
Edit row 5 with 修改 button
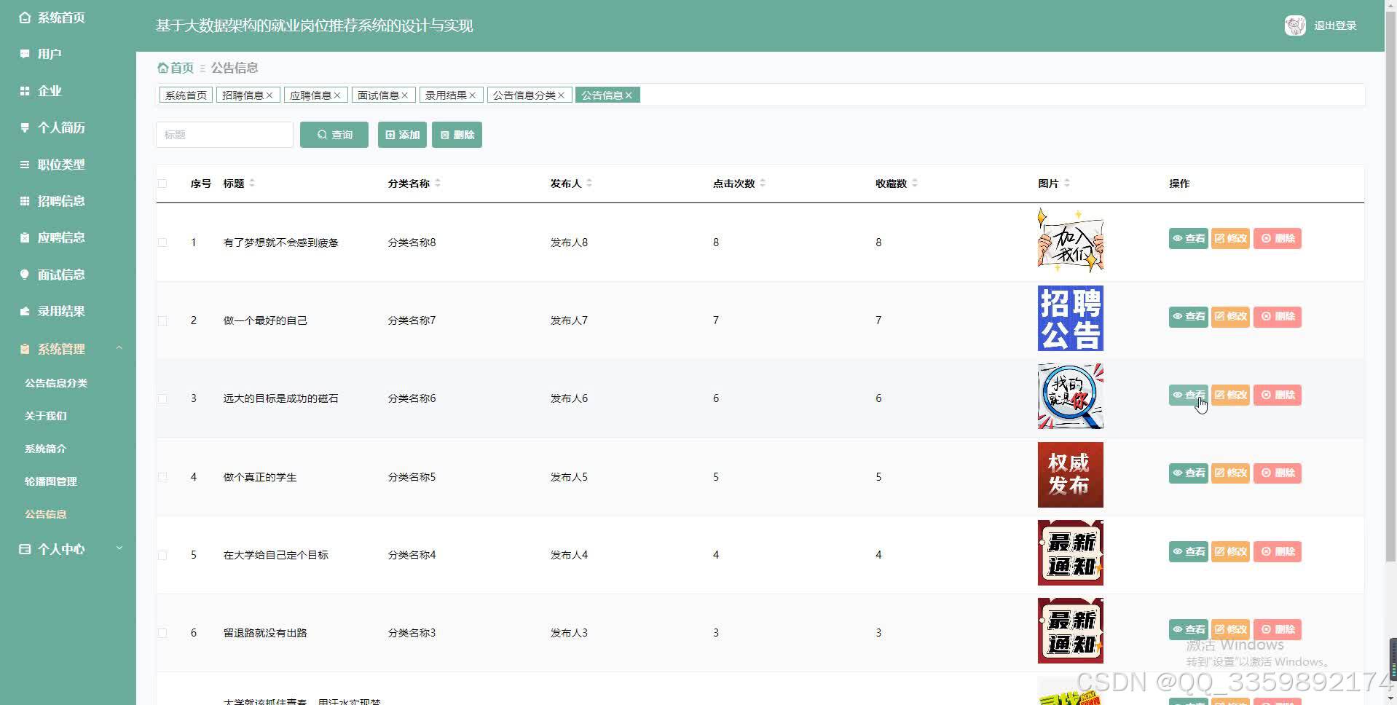(x=1231, y=552)
